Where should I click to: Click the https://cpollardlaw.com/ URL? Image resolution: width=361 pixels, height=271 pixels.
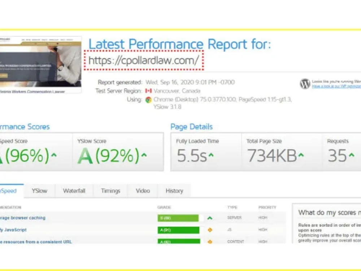tap(144, 60)
